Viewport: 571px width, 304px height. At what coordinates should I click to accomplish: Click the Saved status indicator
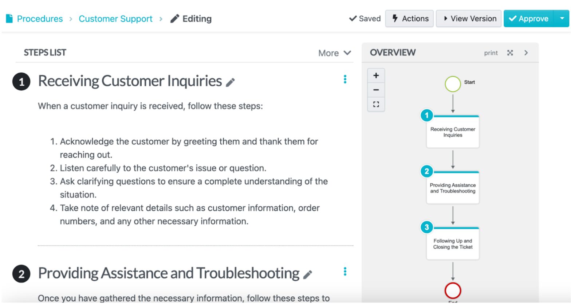point(365,19)
